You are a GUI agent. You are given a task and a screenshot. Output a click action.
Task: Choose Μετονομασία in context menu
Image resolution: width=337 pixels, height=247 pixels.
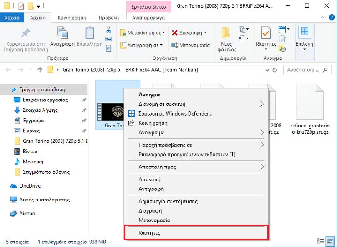pyautogui.click(x=196, y=221)
